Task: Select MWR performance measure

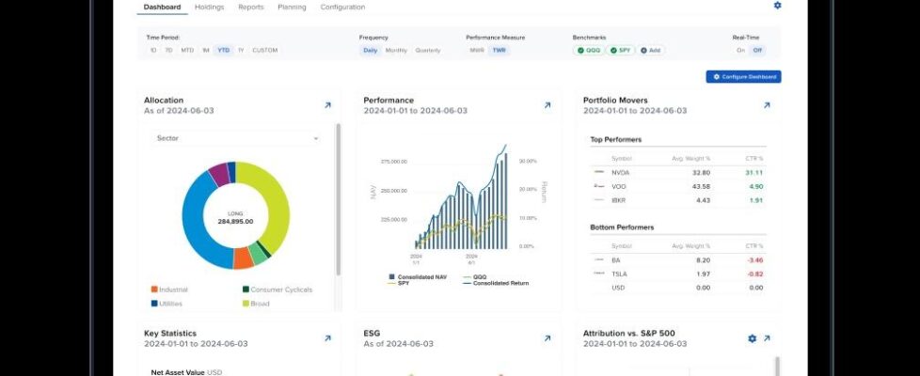Action: click(477, 50)
